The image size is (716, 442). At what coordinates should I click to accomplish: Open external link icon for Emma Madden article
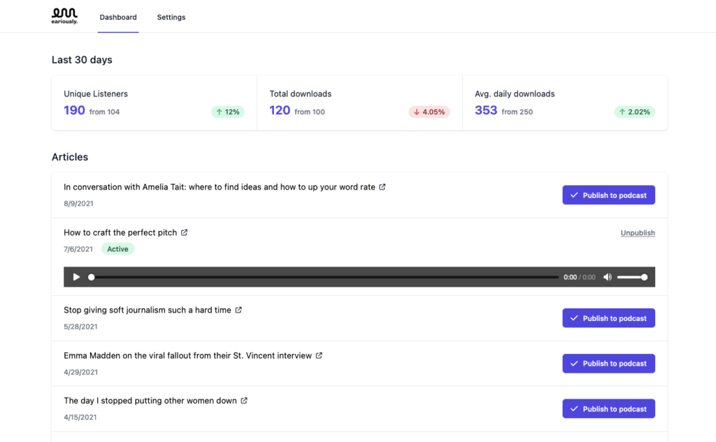coord(319,355)
